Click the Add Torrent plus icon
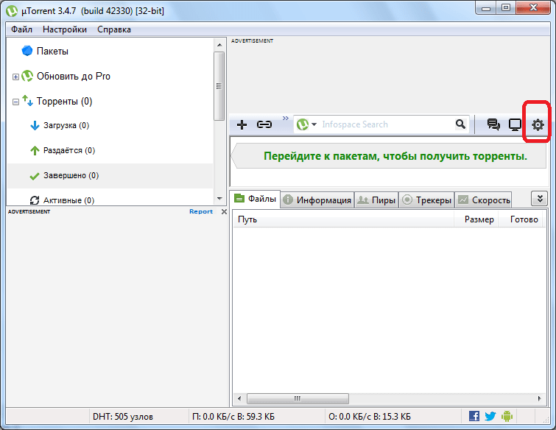 [x=242, y=124]
